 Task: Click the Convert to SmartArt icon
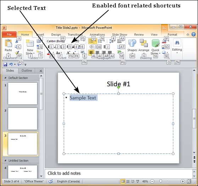point(119,52)
